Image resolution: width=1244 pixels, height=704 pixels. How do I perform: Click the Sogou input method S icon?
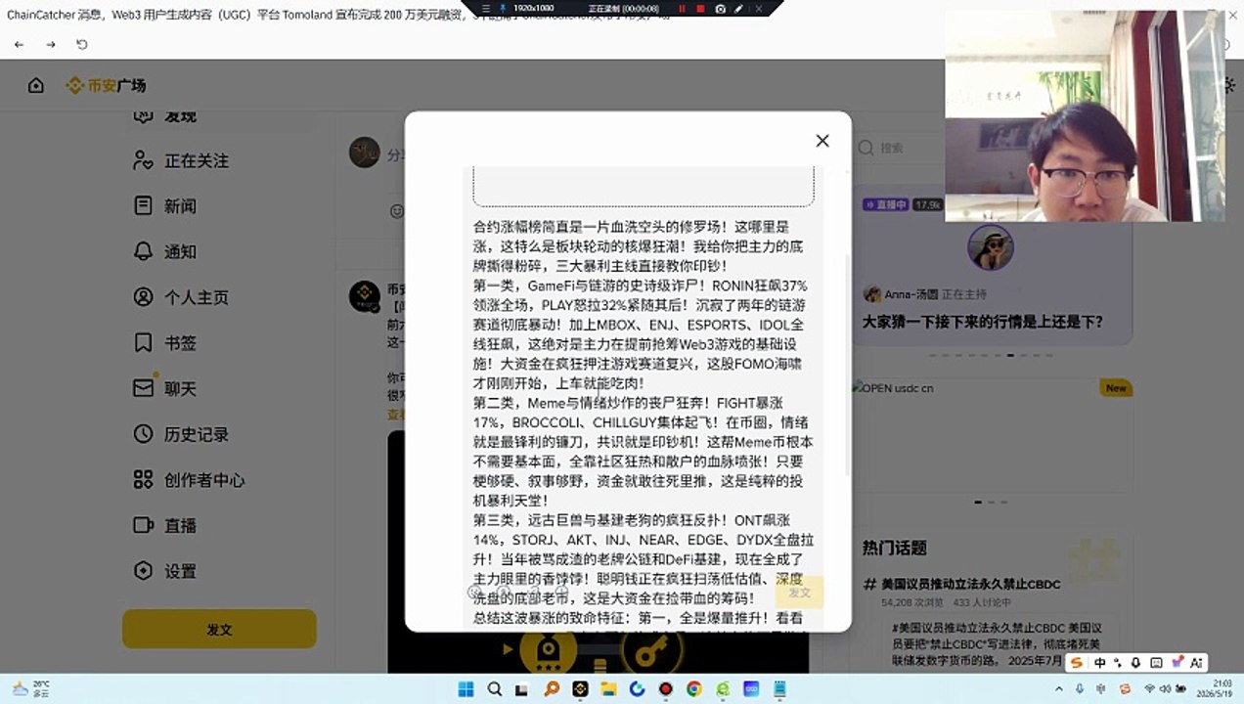point(1077,663)
